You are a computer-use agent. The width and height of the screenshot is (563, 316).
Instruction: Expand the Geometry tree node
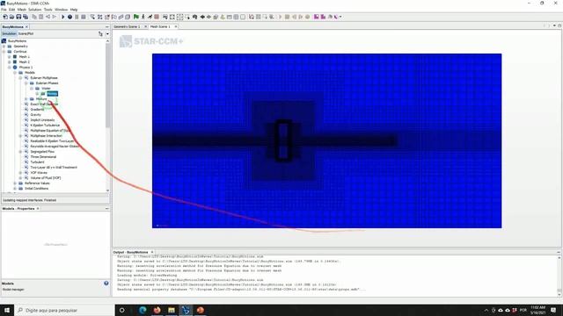click(4, 47)
